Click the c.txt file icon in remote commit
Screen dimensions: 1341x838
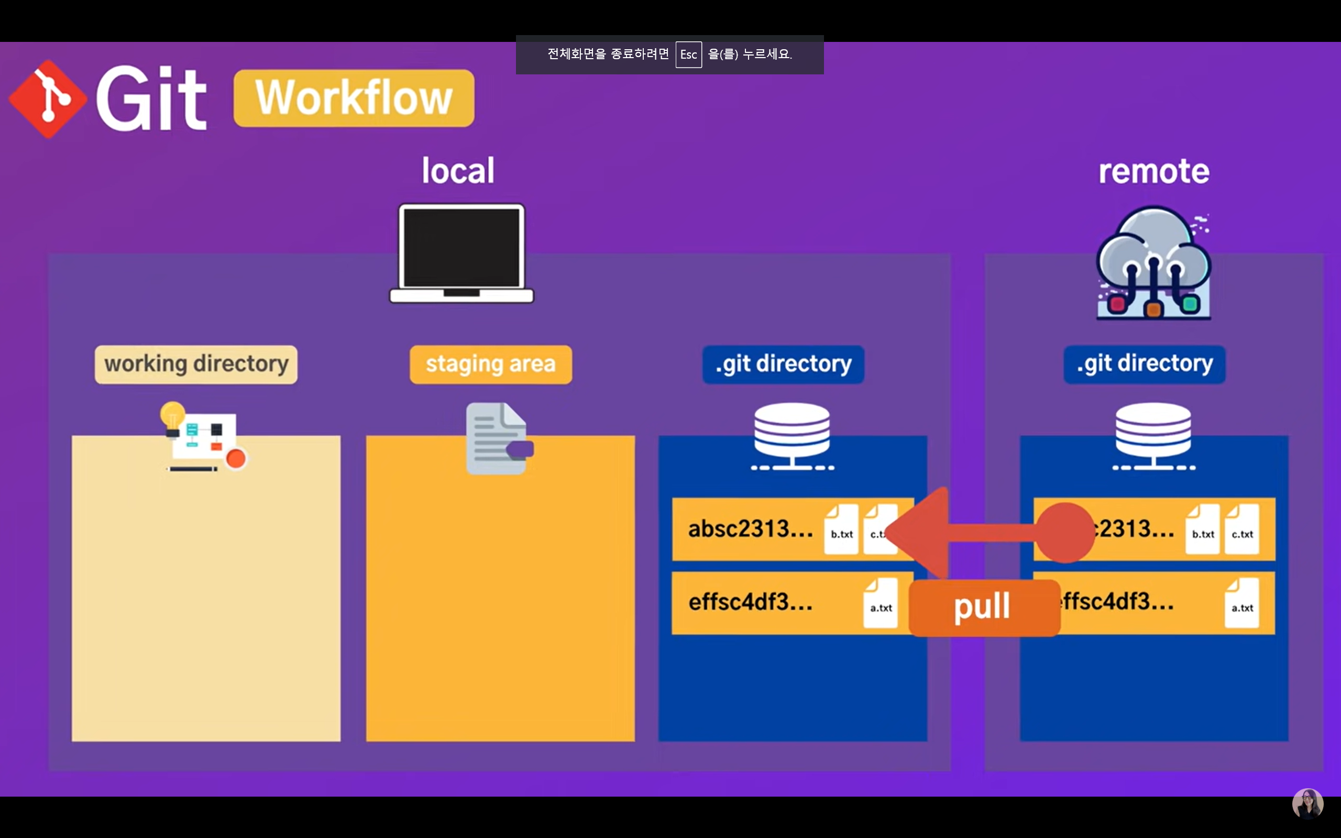(1242, 530)
